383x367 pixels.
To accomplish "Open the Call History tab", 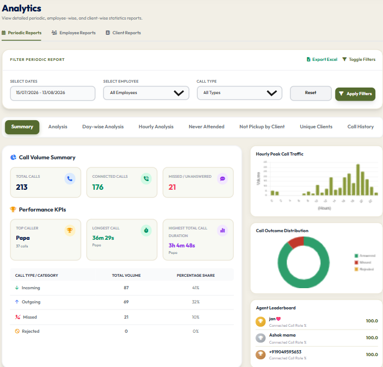I will tap(361, 127).
